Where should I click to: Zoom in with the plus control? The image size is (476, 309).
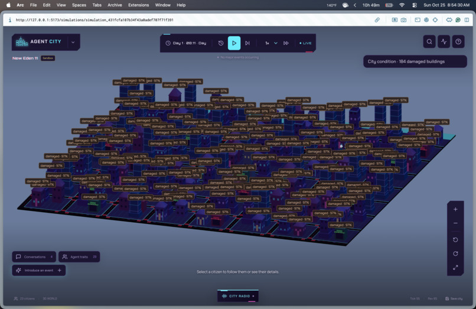[x=455, y=209]
